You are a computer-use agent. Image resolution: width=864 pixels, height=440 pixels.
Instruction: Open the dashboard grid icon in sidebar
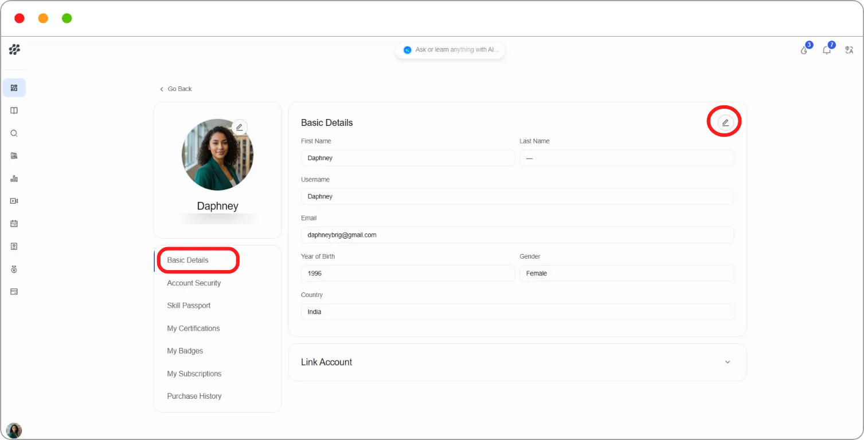[14, 88]
